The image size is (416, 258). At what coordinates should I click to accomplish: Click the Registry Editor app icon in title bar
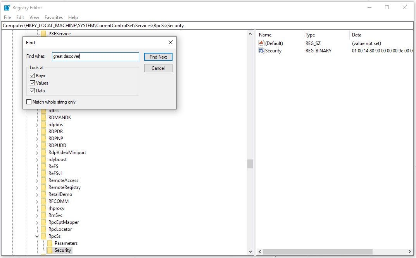[7, 7]
